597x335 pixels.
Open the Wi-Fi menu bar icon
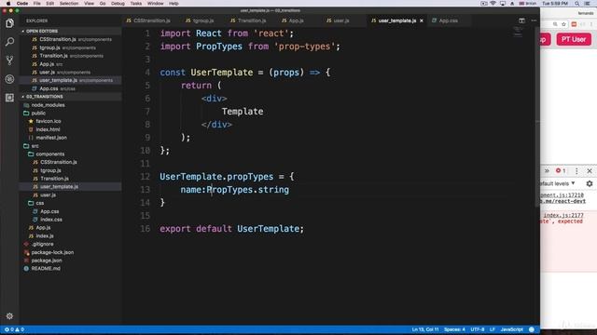pos(493,3)
